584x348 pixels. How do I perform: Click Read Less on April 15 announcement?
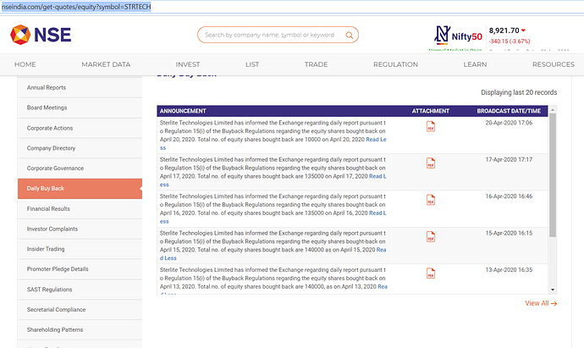[382, 250]
